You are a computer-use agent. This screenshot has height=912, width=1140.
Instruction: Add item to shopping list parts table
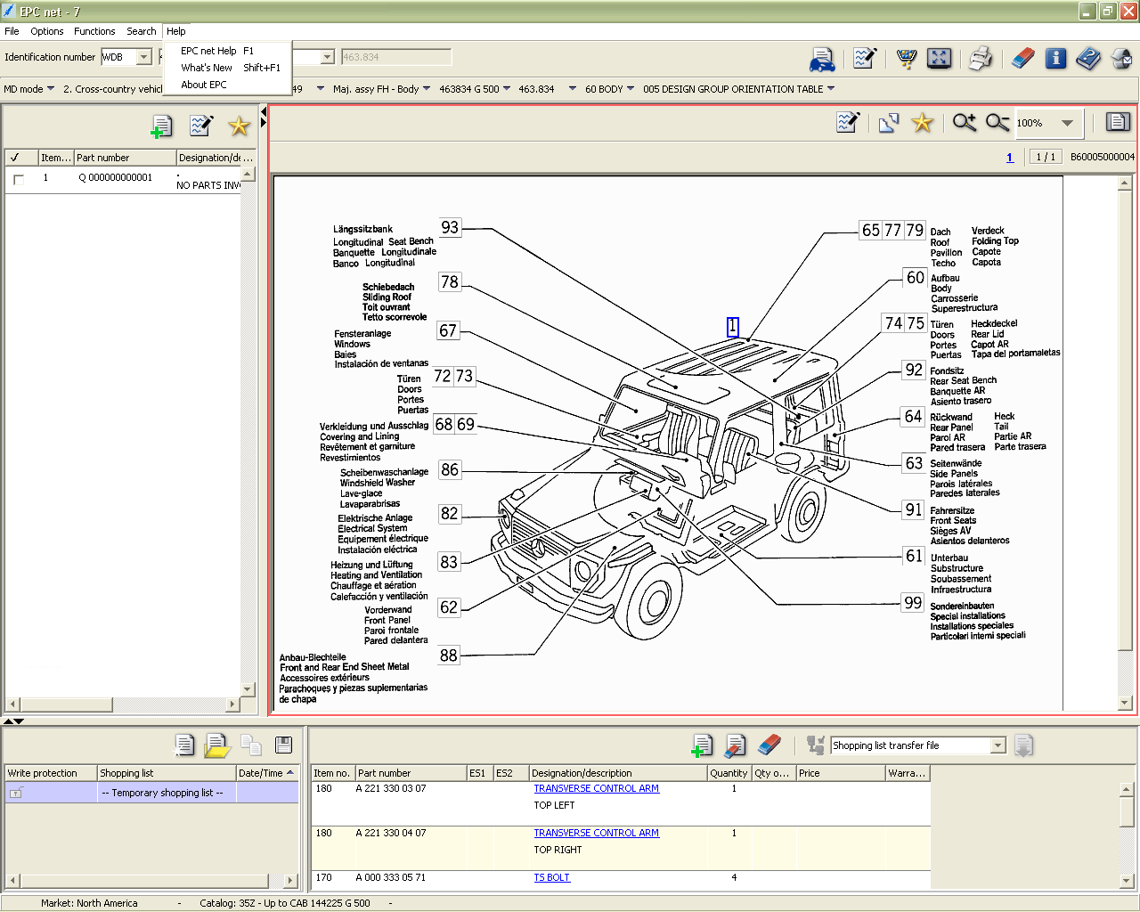(x=702, y=745)
